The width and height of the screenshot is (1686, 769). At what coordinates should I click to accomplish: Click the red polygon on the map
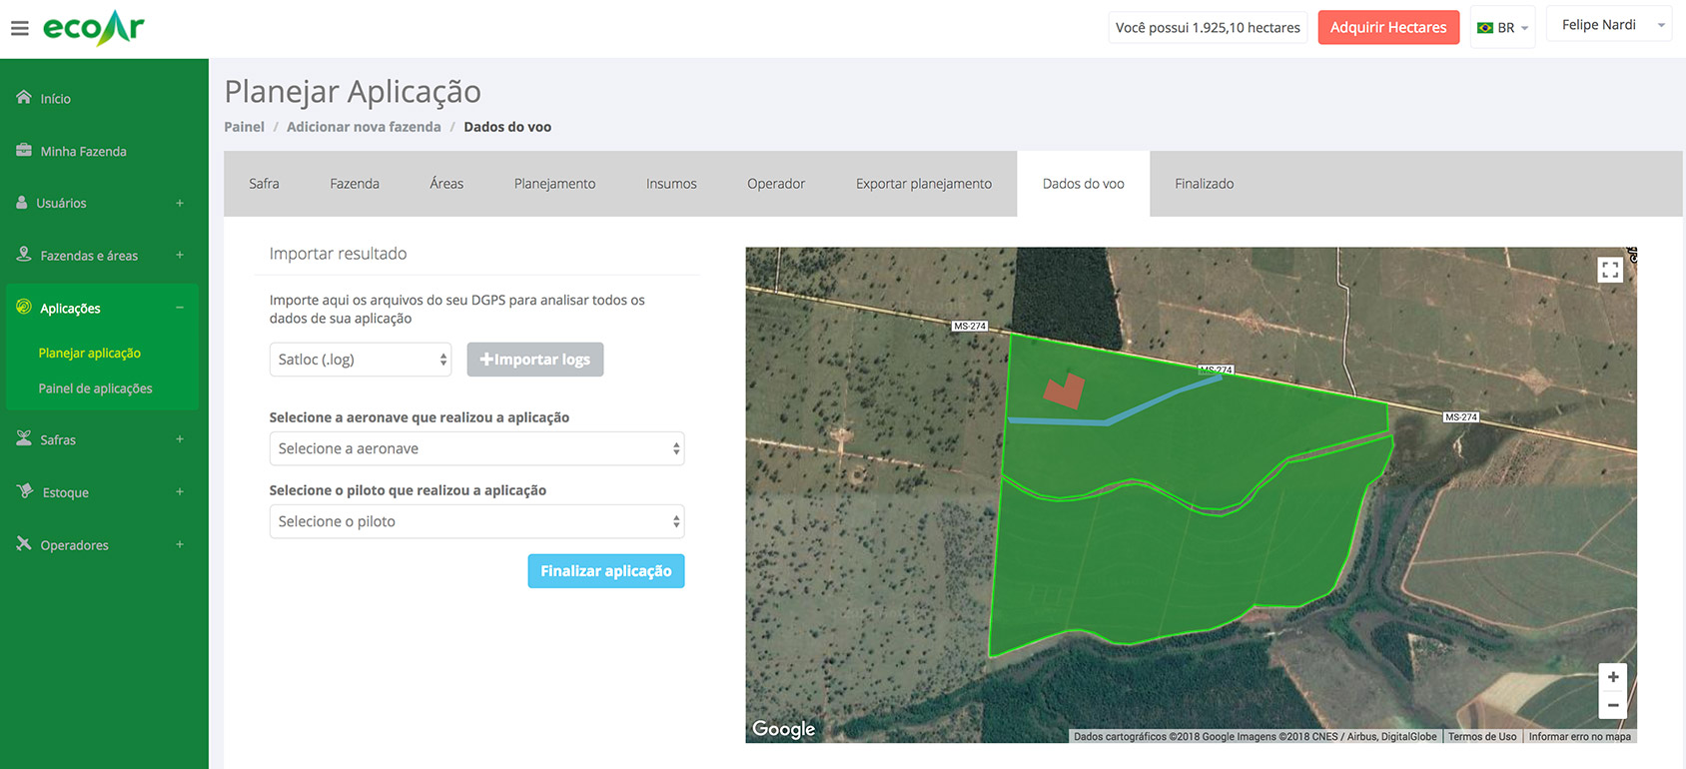[x=1064, y=392]
